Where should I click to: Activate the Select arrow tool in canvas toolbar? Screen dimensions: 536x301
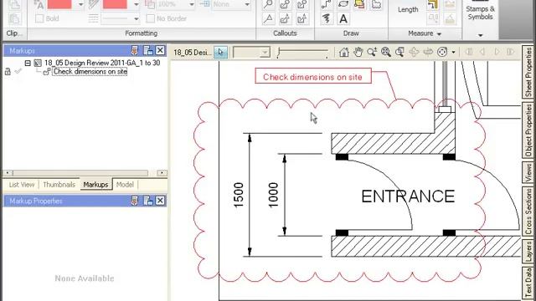tap(221, 52)
